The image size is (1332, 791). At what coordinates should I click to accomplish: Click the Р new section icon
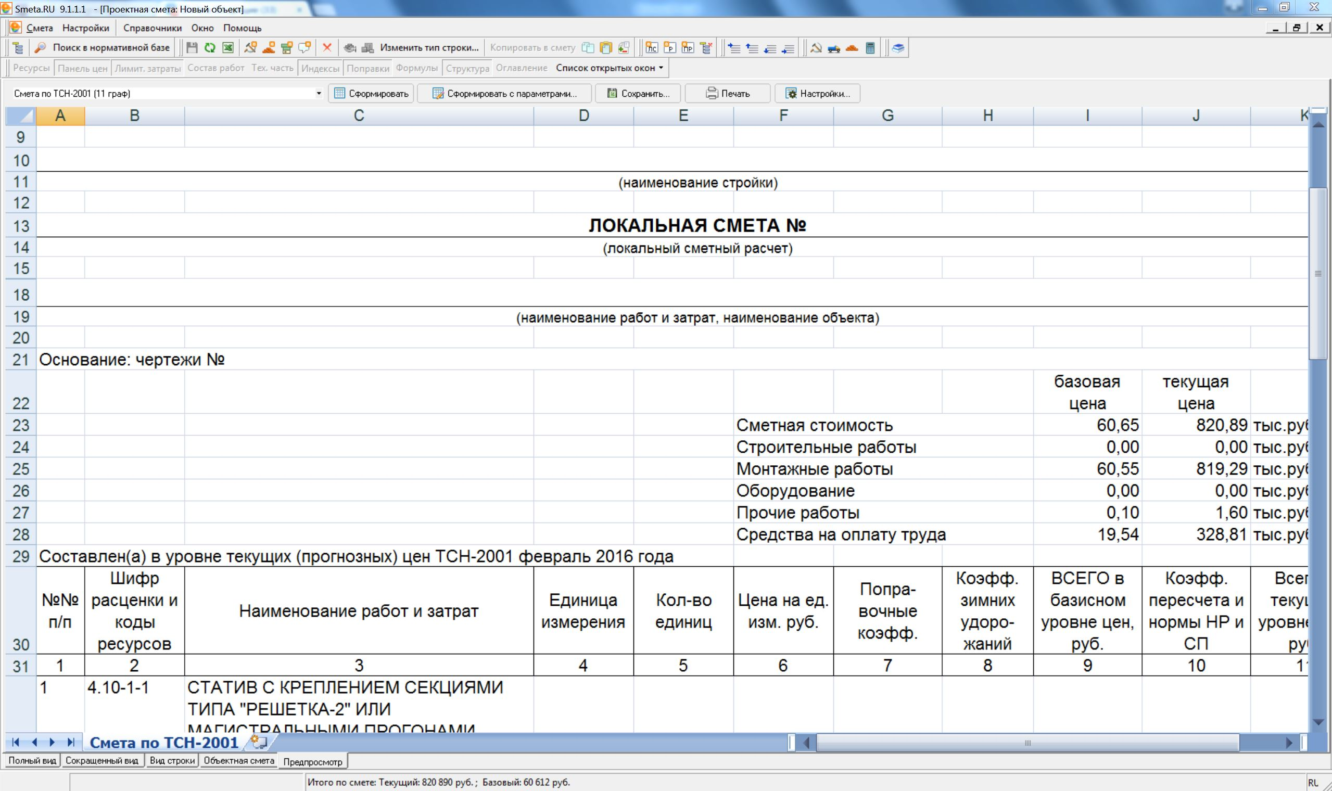669,48
